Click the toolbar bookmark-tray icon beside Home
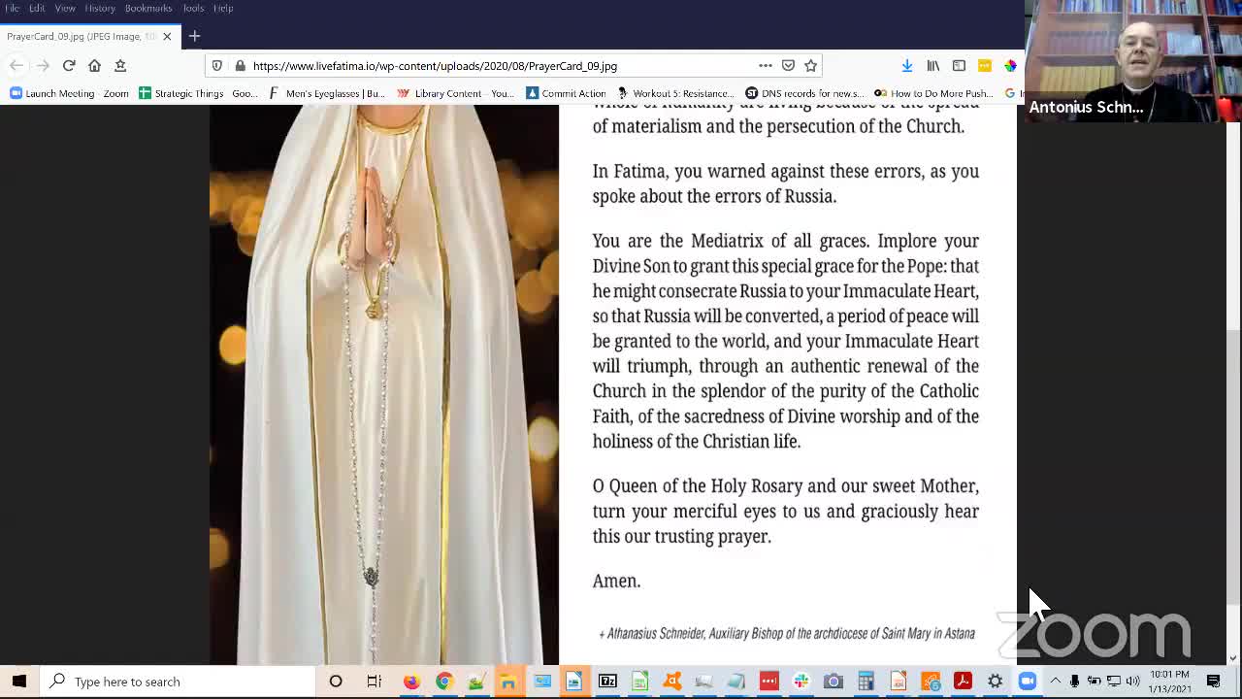Image resolution: width=1242 pixels, height=699 pixels. tap(120, 65)
